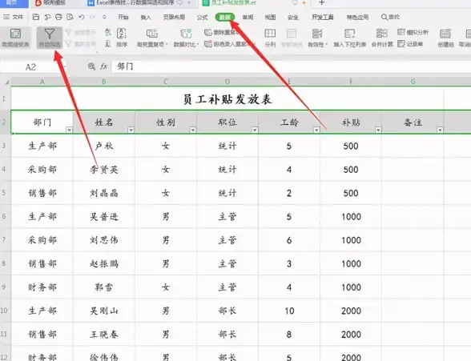This screenshot has width=471, height=361.
Task: Select row 6 header
Action: click(x=5, y=216)
